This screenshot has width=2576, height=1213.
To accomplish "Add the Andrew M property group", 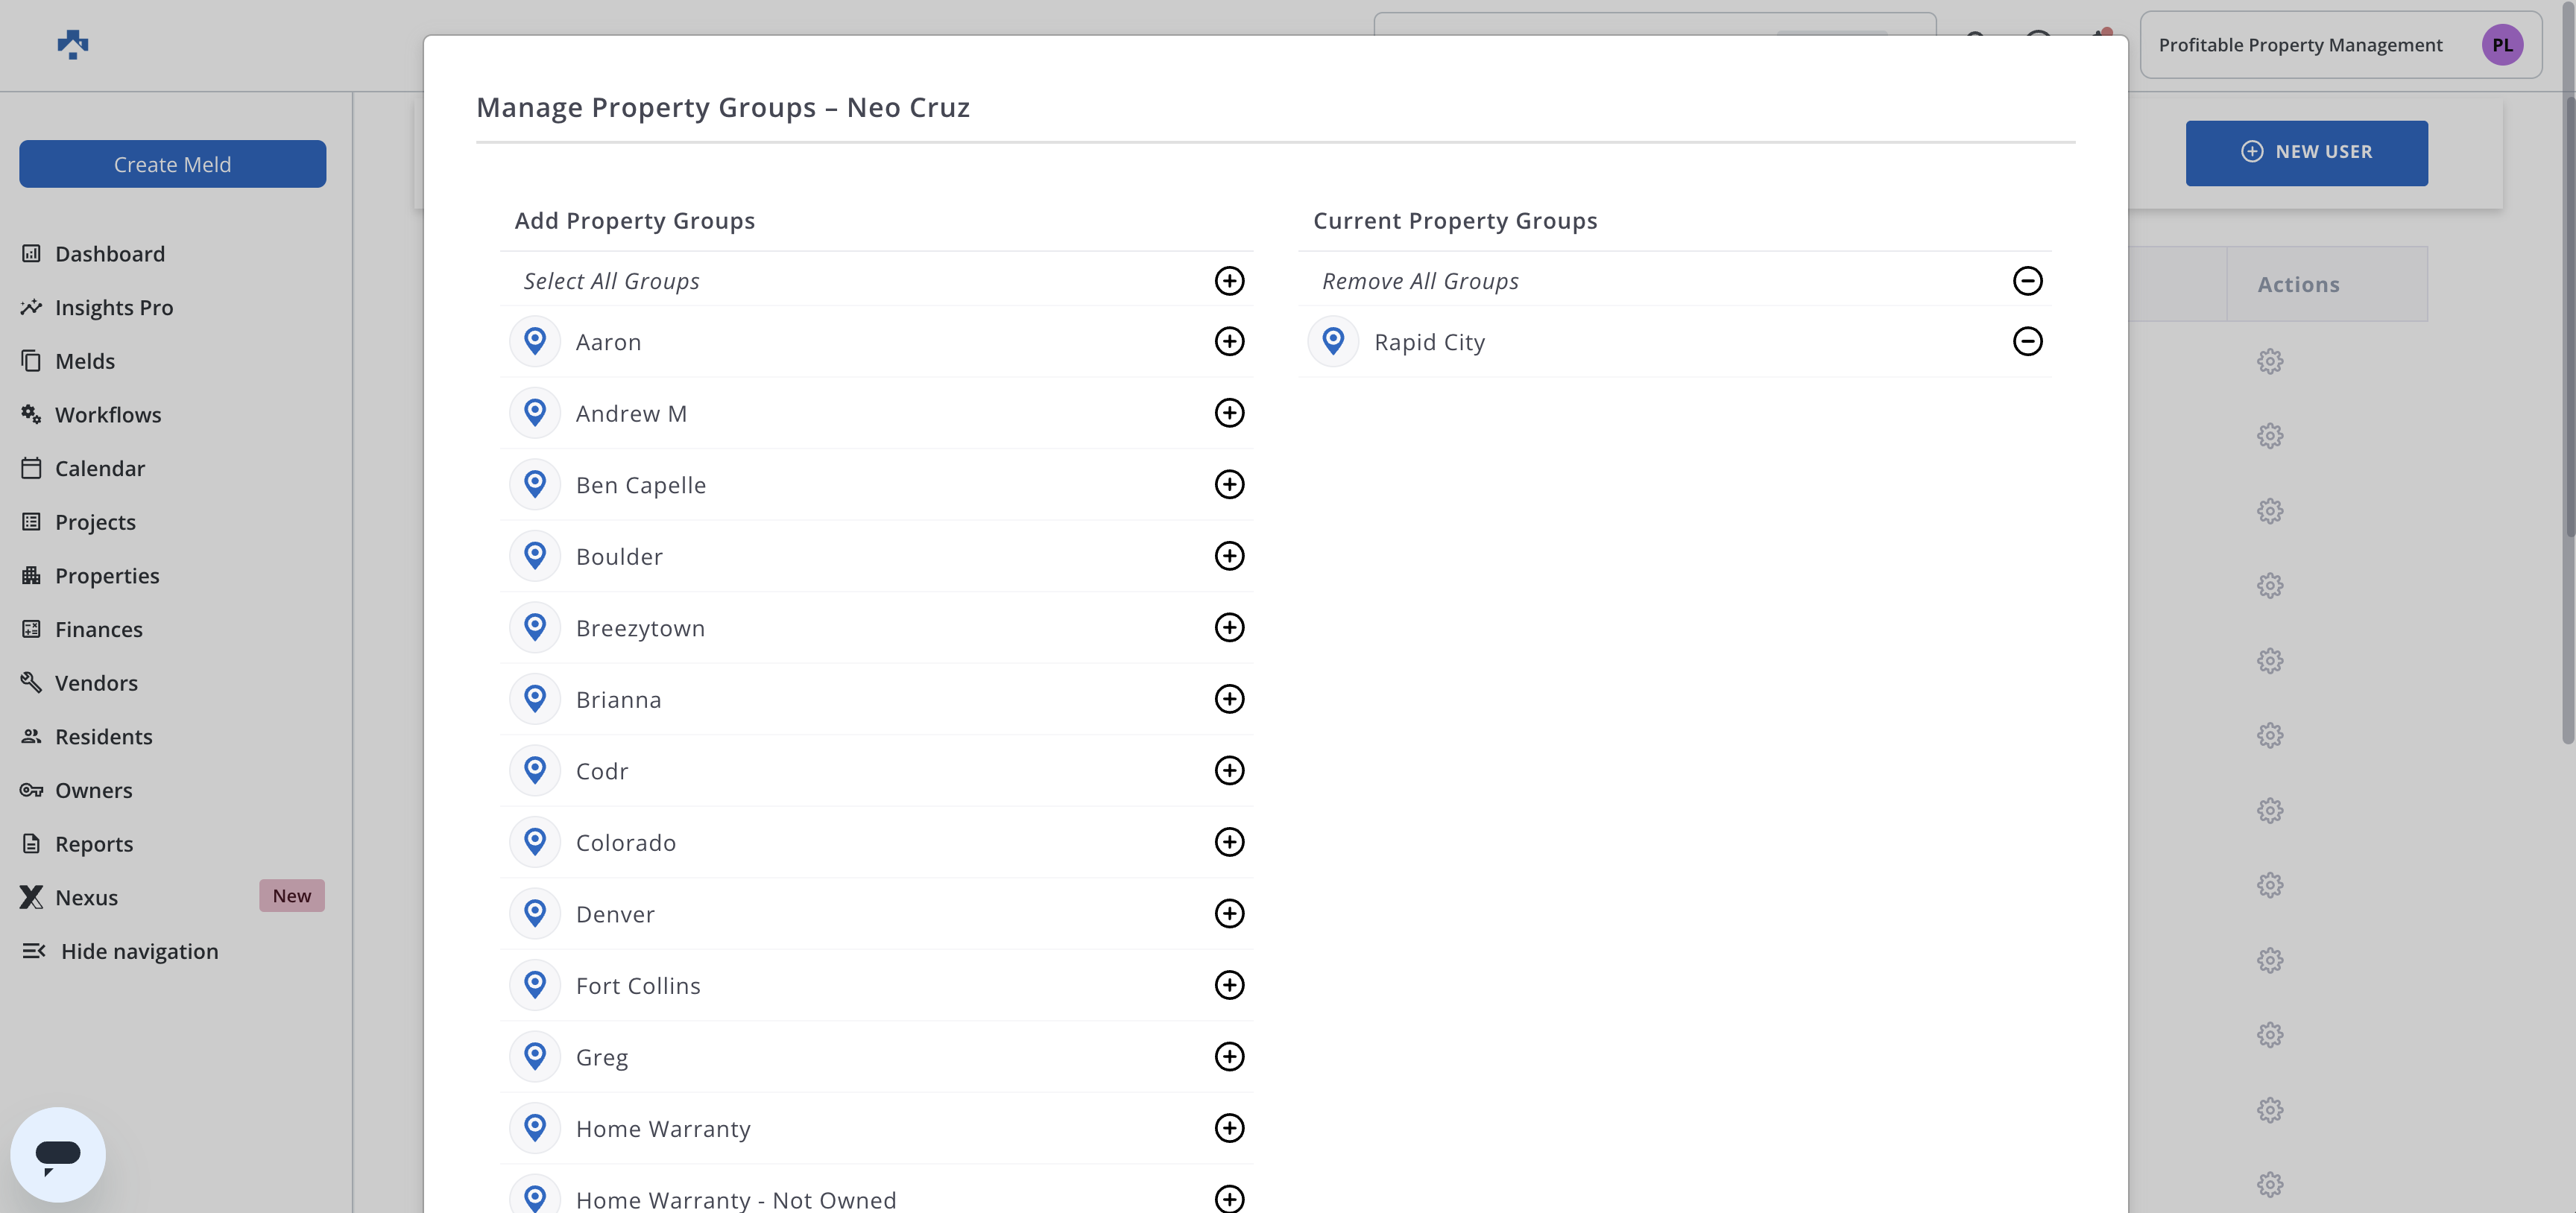I will (1229, 413).
